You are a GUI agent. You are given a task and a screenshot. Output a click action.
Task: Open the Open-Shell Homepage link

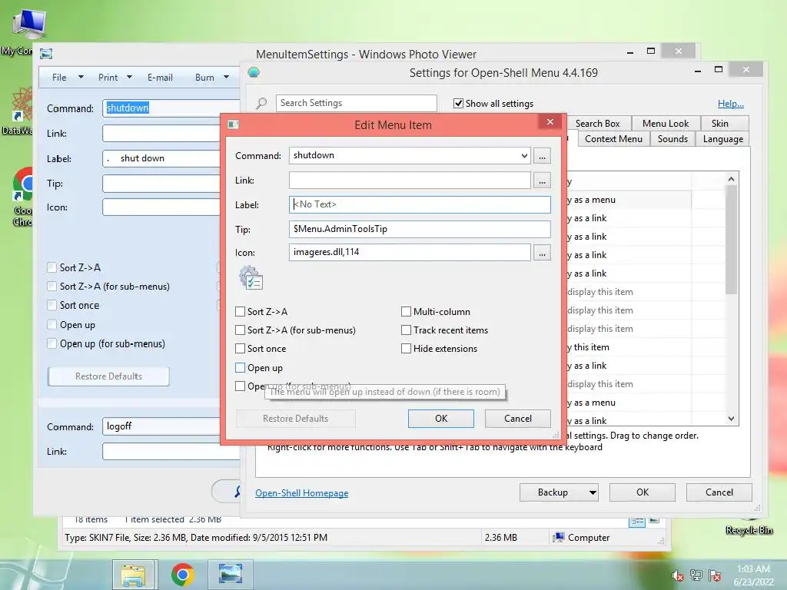(x=301, y=493)
